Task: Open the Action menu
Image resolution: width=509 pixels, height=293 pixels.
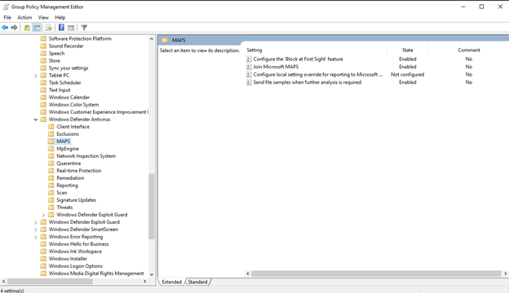Action: click(x=24, y=17)
